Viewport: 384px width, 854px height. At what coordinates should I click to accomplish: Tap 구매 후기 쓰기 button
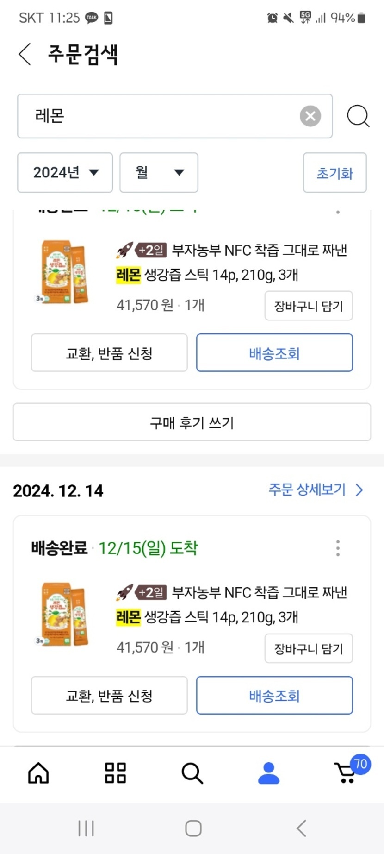192,422
